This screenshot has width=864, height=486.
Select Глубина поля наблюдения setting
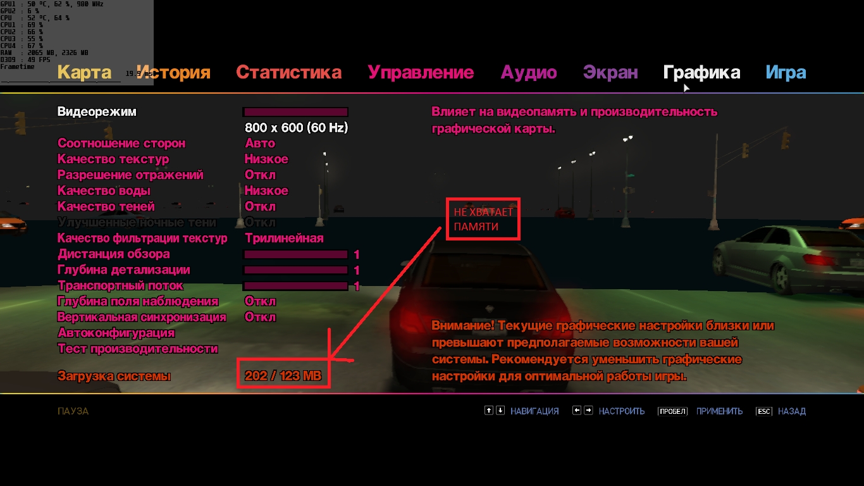pos(137,302)
